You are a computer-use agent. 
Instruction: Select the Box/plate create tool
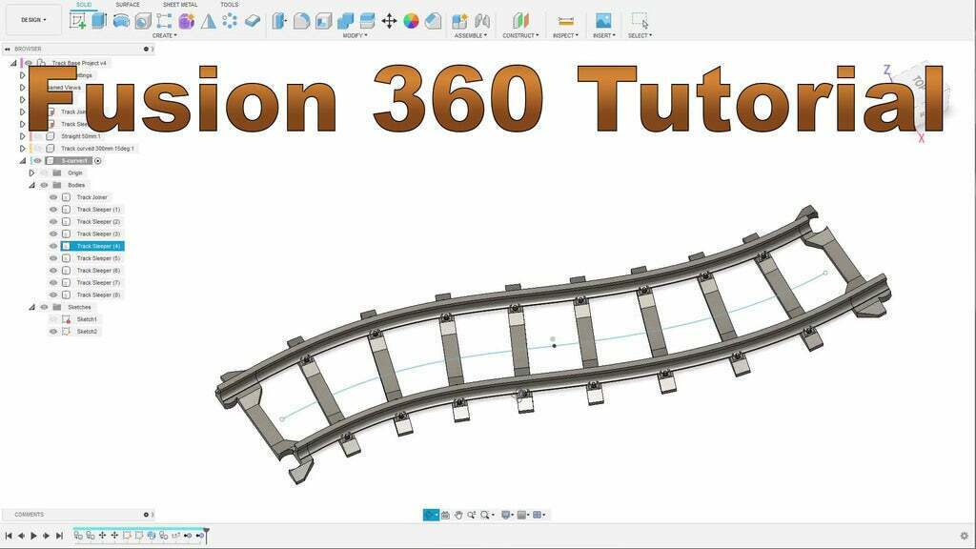click(x=252, y=21)
